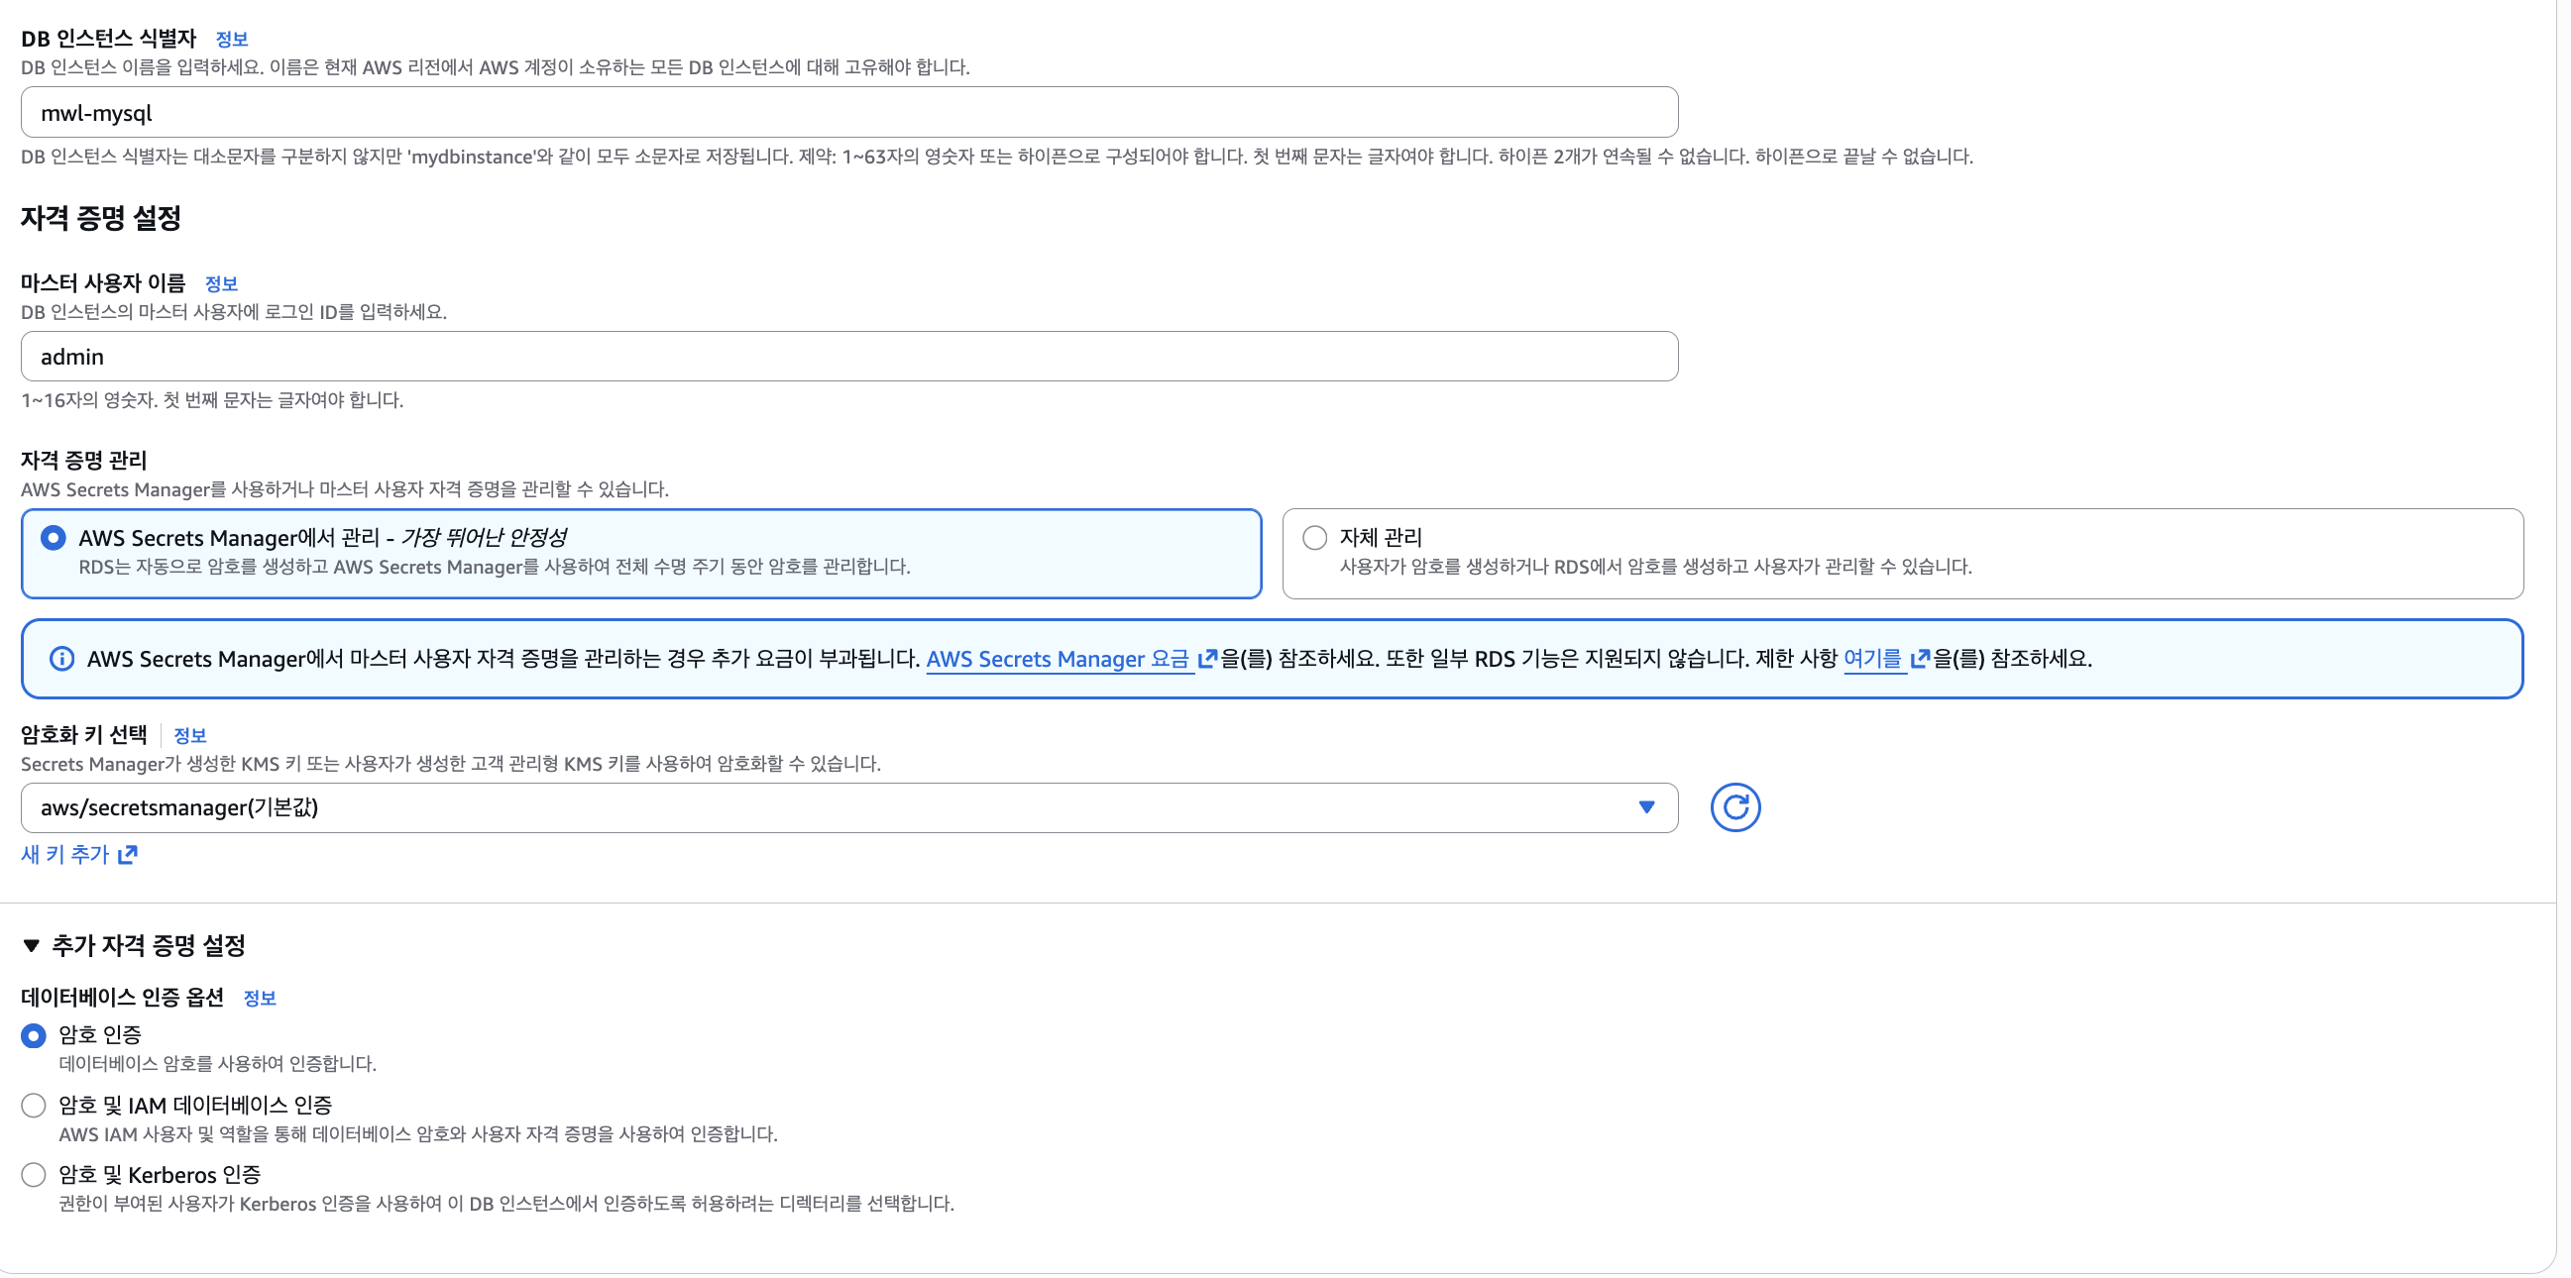The image size is (2571, 1278).
Task: Click the info circle icon in alert
Action: [61, 659]
